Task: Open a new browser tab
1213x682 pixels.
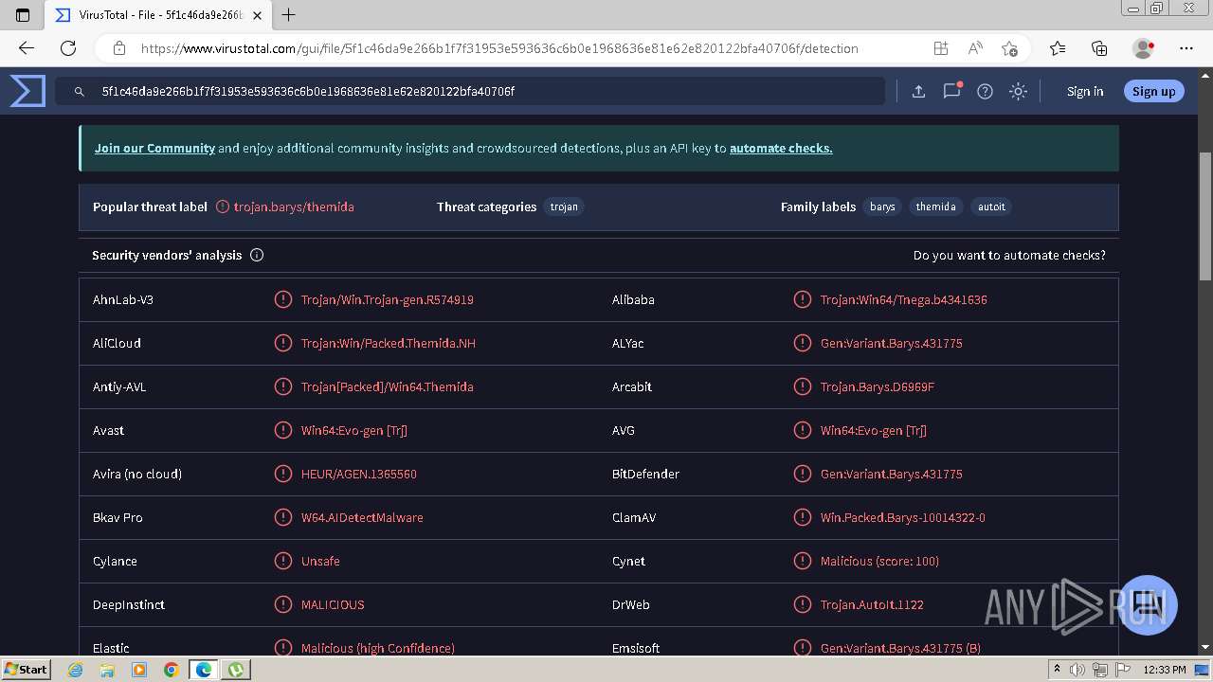Action: (x=289, y=15)
